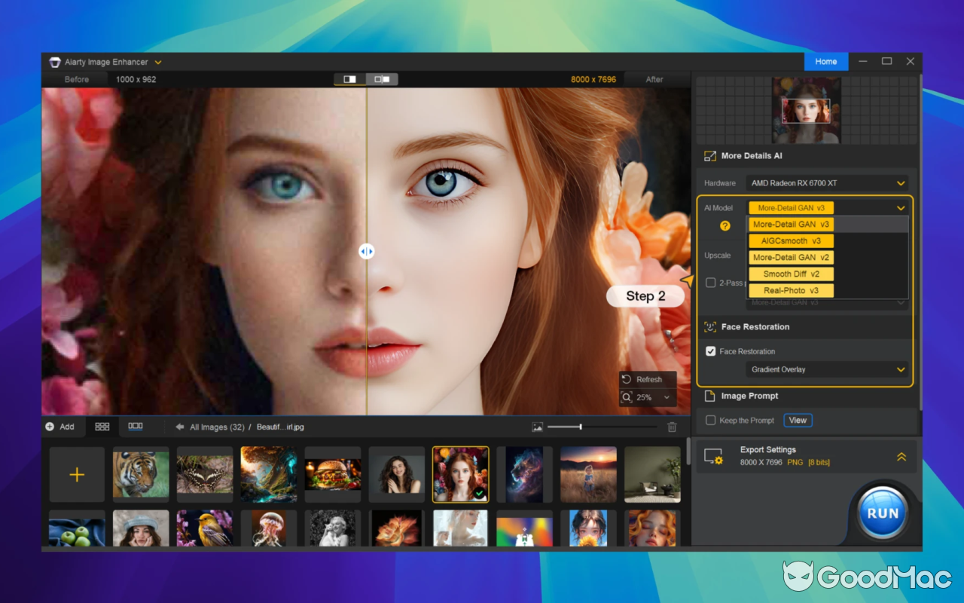Viewport: 964px width, 603px height.
Task: Select Real-Photo v3 from the AI Model list
Action: (790, 290)
